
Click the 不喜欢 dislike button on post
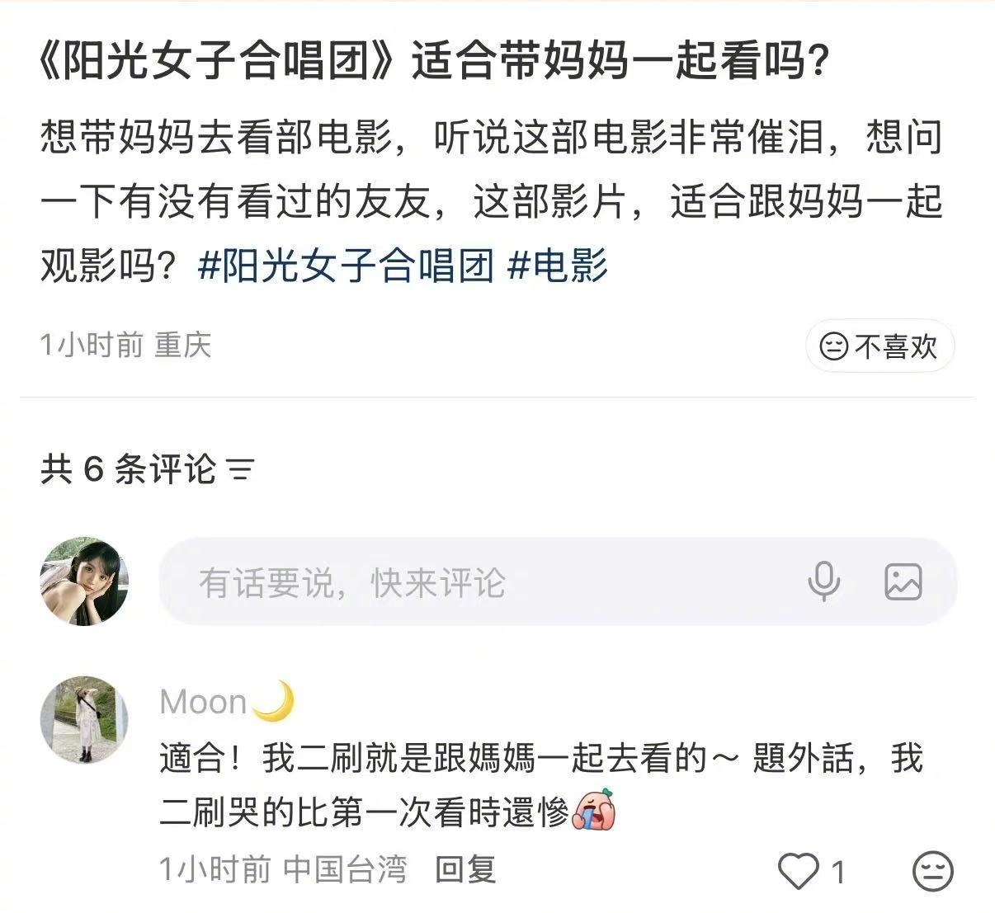pos(879,346)
